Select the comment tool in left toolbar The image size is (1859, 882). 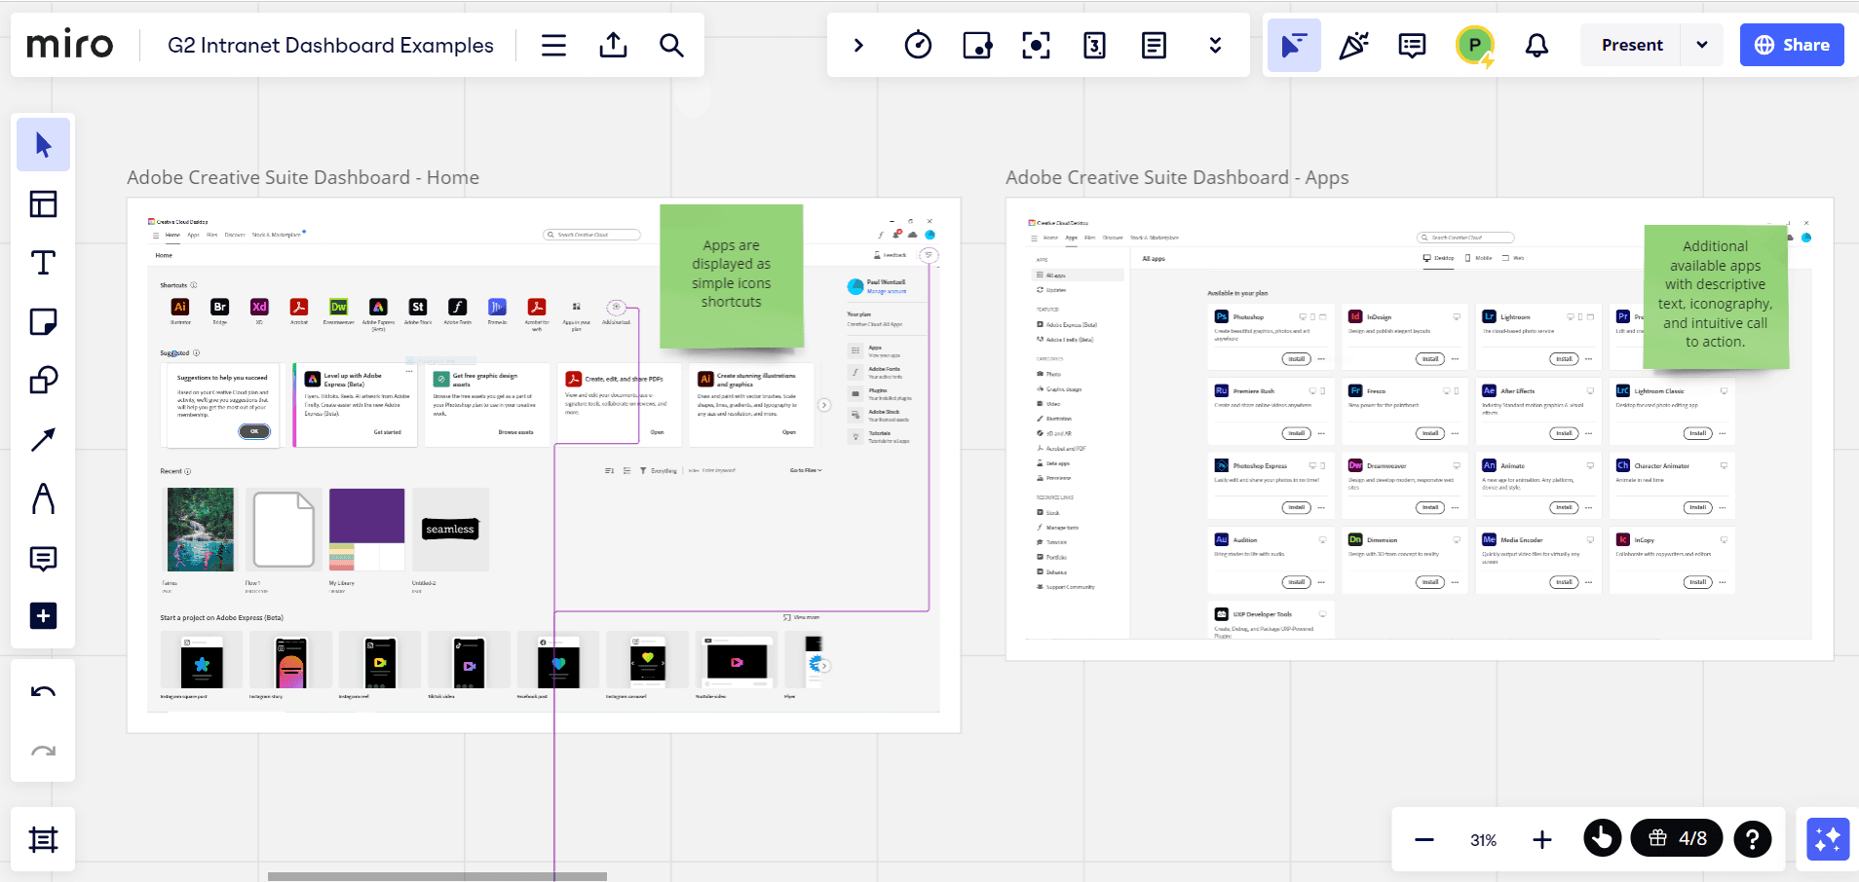43,558
